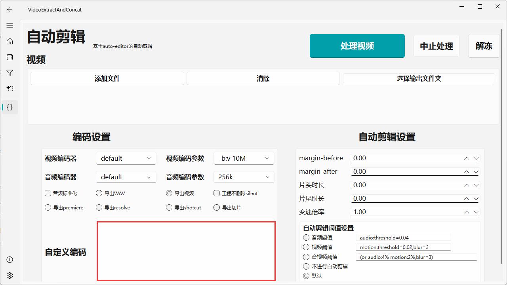The height and width of the screenshot is (285, 507).
Task: Click the 基于auto-editor的自动剪辑 subtitle text
Action: tap(123, 46)
